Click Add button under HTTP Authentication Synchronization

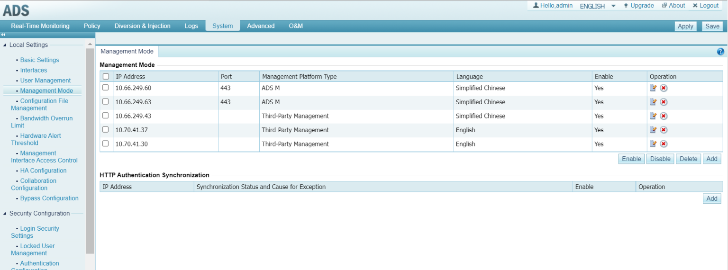(x=711, y=199)
